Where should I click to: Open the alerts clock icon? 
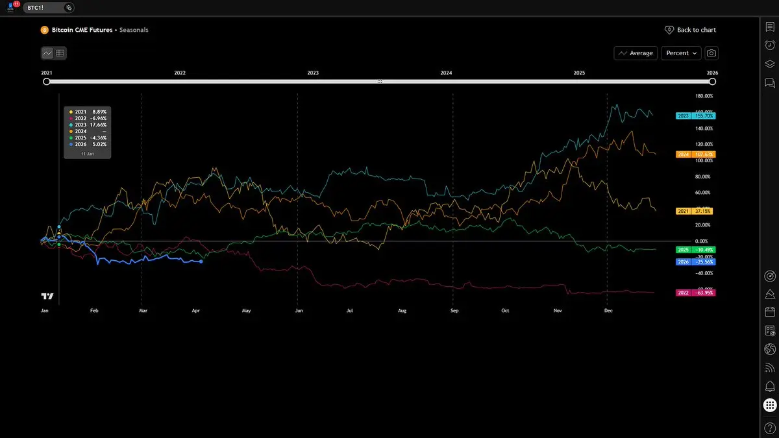[770, 45]
